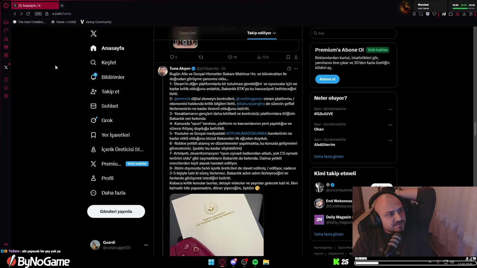Open Okan trending topic
Viewport: 477px width, 268px height.
(x=319, y=129)
